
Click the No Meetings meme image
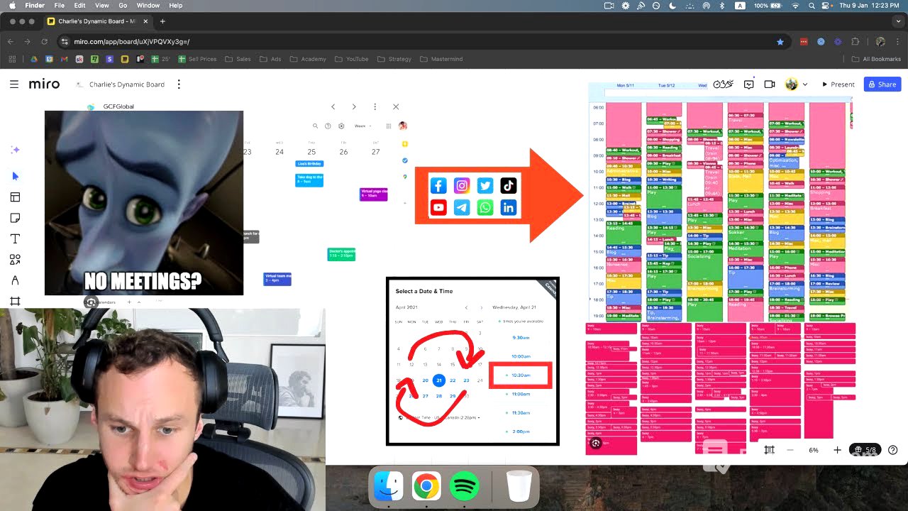(x=144, y=203)
